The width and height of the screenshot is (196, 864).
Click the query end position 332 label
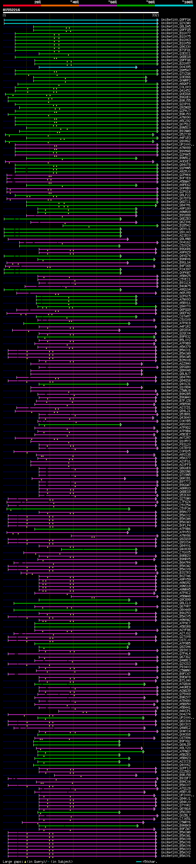155,15
